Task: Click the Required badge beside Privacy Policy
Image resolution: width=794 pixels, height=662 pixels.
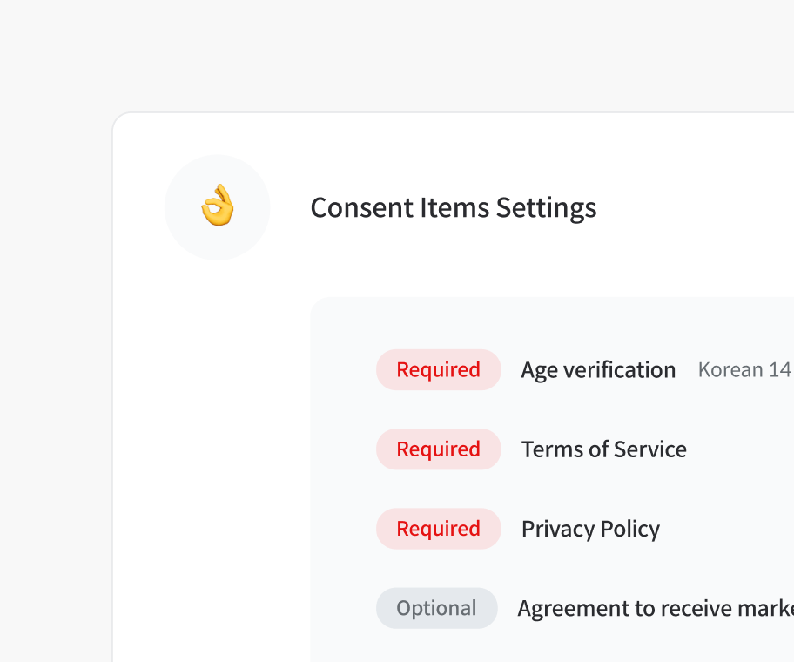Action: click(x=438, y=529)
